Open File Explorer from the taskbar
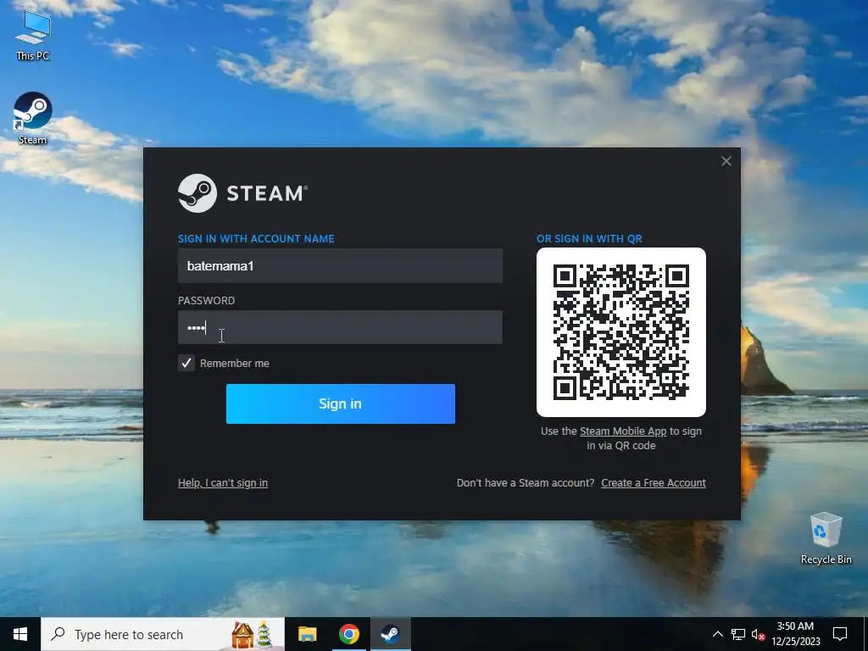The height and width of the screenshot is (651, 868). tap(307, 634)
